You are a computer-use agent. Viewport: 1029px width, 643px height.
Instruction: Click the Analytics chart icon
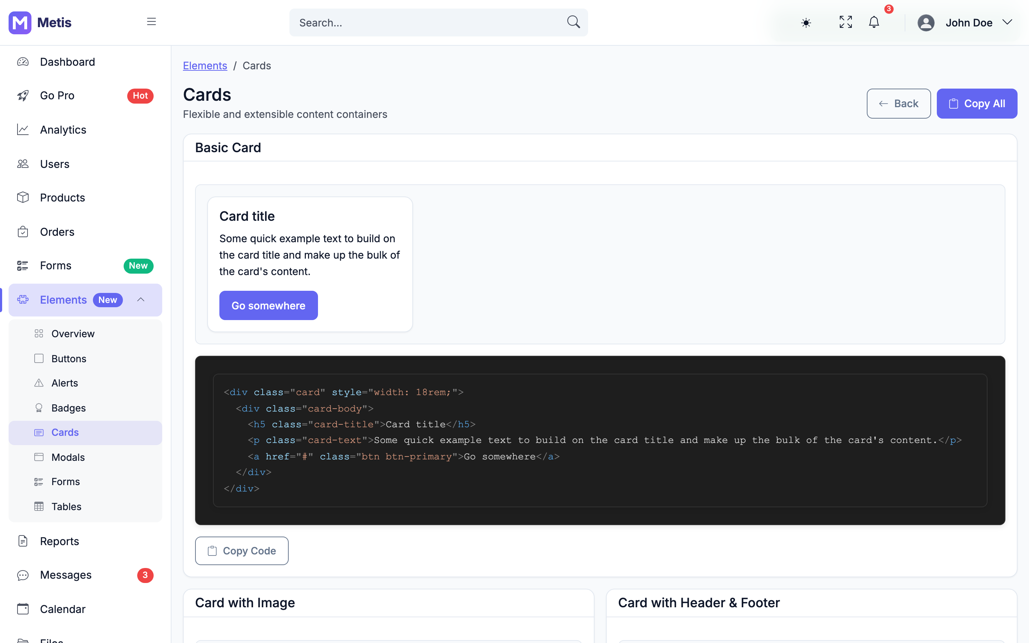[x=23, y=130]
